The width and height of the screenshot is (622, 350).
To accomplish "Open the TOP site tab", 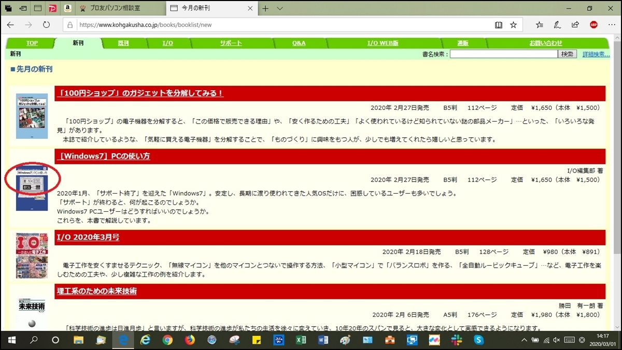I will tap(32, 43).
